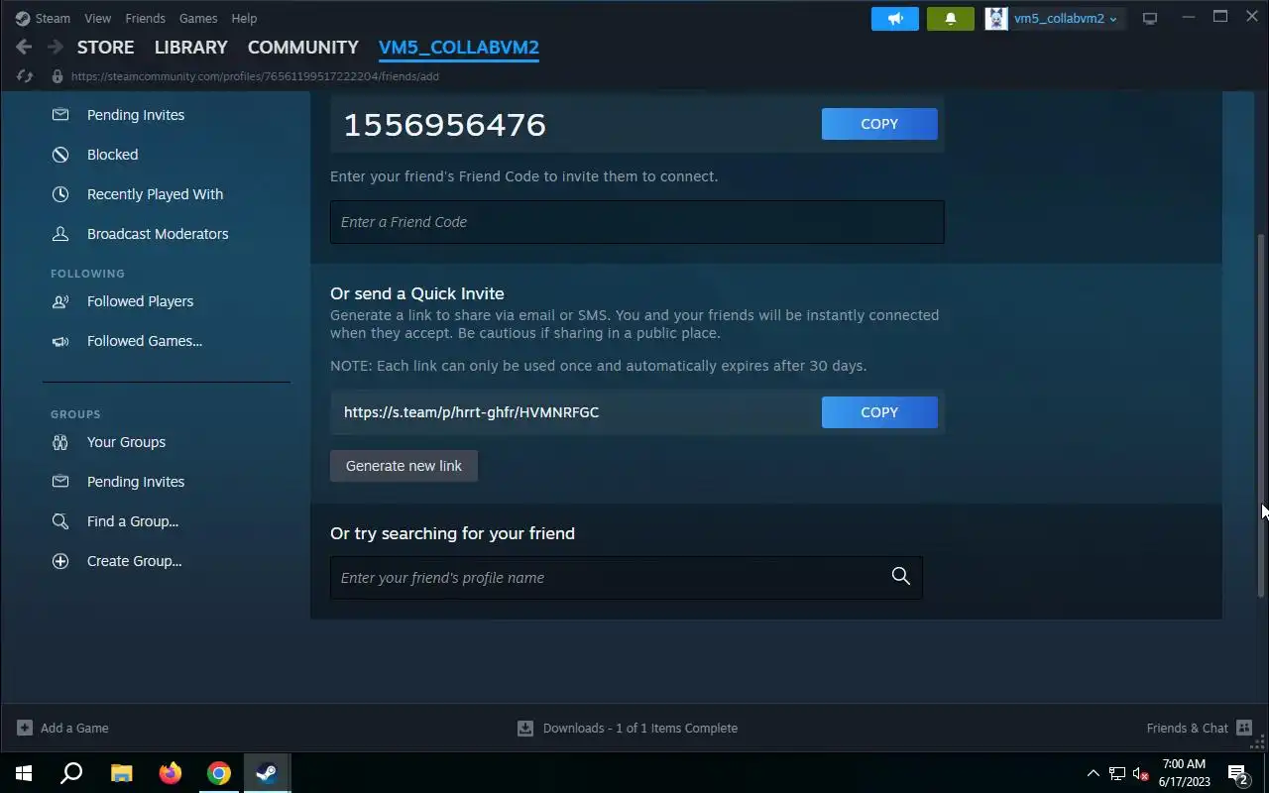Click the Enter a Friend Code field
The width and height of the screenshot is (1269, 793).
[636, 222]
